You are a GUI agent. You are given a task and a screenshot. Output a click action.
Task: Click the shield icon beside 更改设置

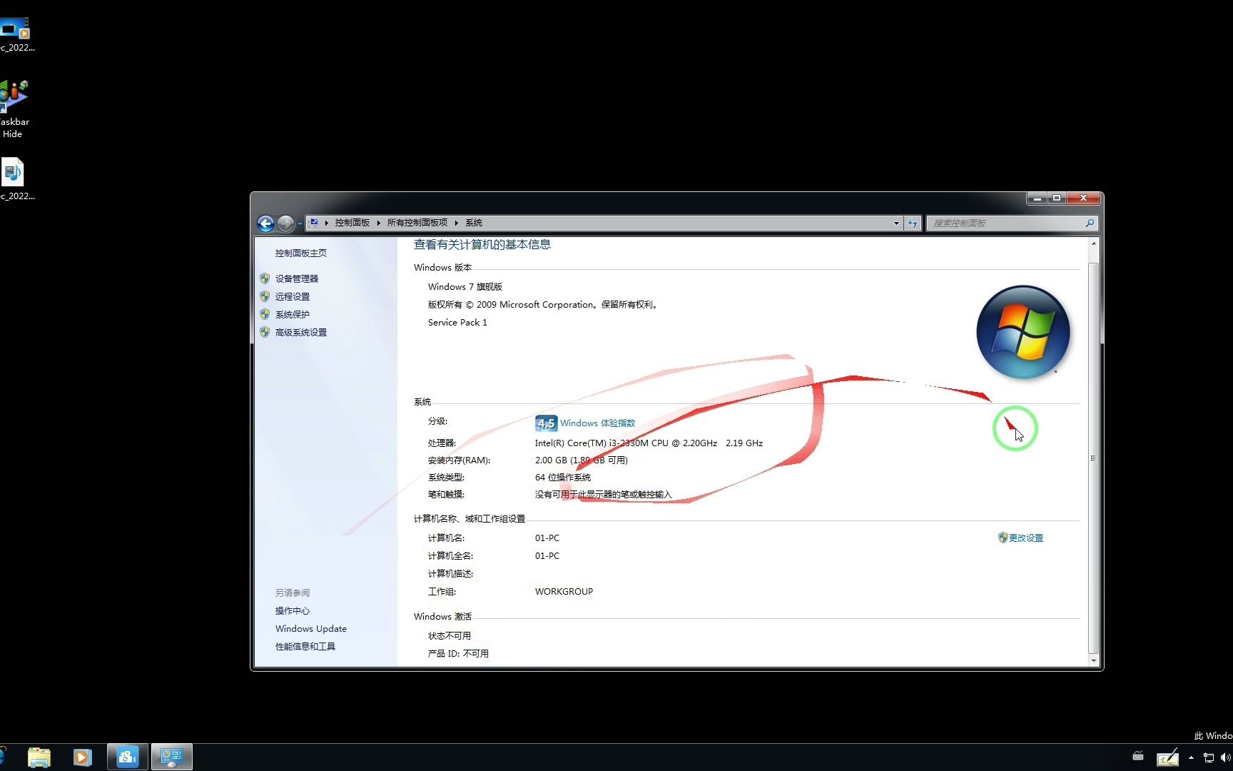click(1003, 538)
